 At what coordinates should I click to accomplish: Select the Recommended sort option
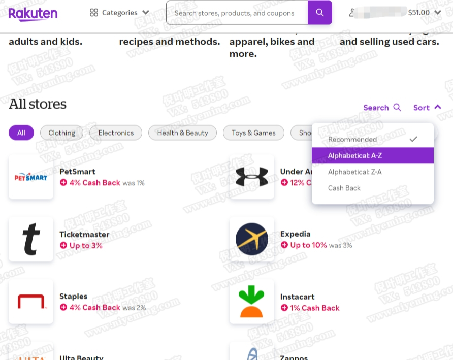352,139
